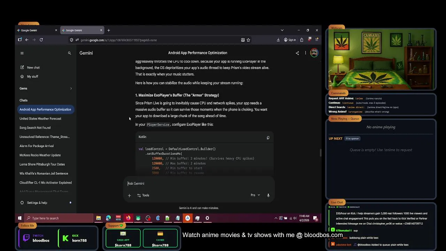Expand the Gems section arrow
446x251 pixels.
point(71,89)
